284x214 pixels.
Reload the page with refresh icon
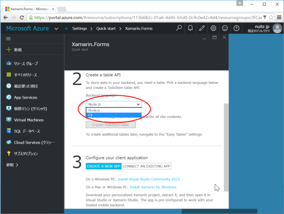(22, 17)
